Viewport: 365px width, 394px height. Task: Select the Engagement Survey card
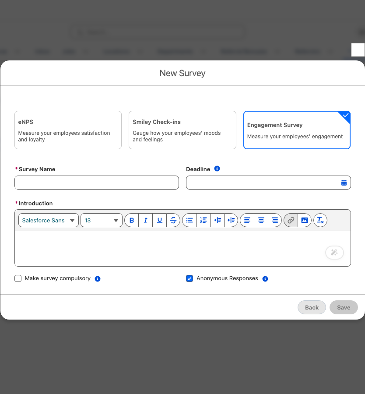pyautogui.click(x=297, y=130)
